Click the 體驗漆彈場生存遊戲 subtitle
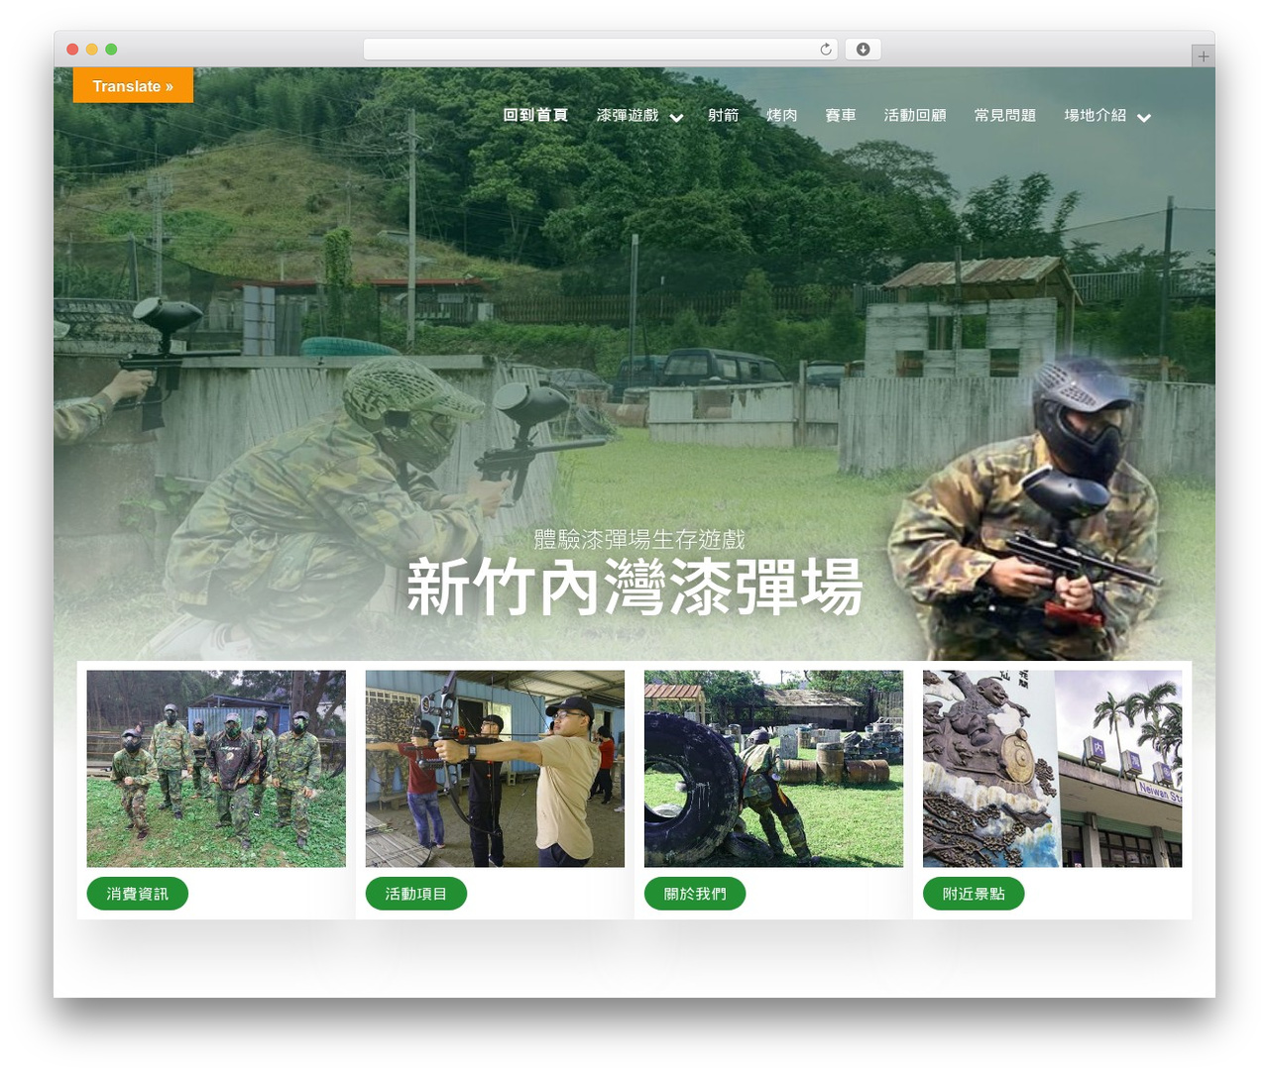1269x1074 pixels. 639,539
